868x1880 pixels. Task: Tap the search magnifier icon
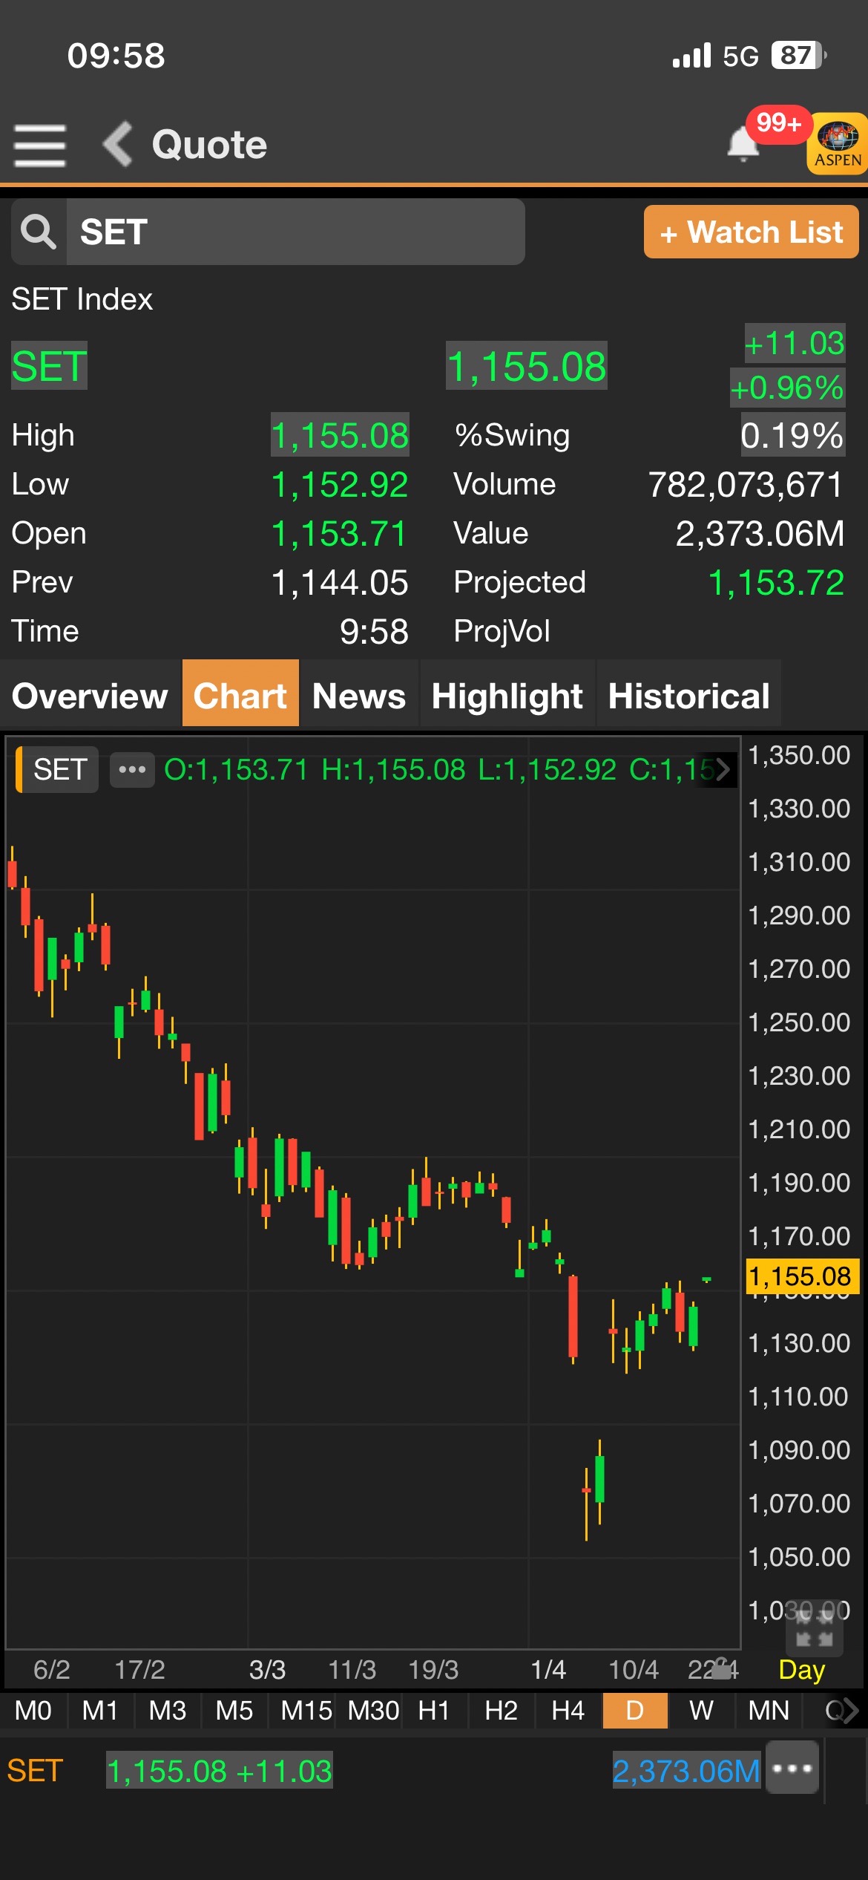39,232
